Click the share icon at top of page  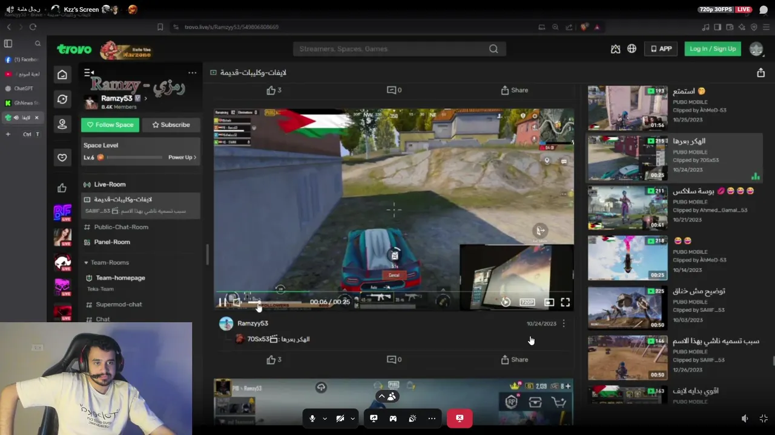[x=760, y=72]
